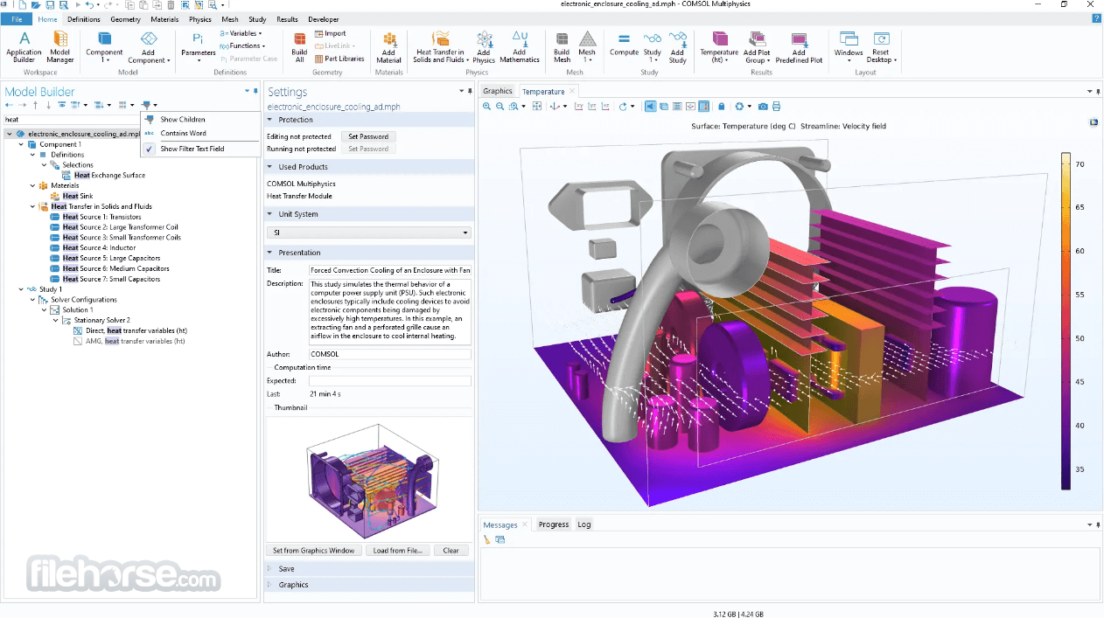Click the Move Up arrow in Model Builder

pyautogui.click(x=35, y=105)
